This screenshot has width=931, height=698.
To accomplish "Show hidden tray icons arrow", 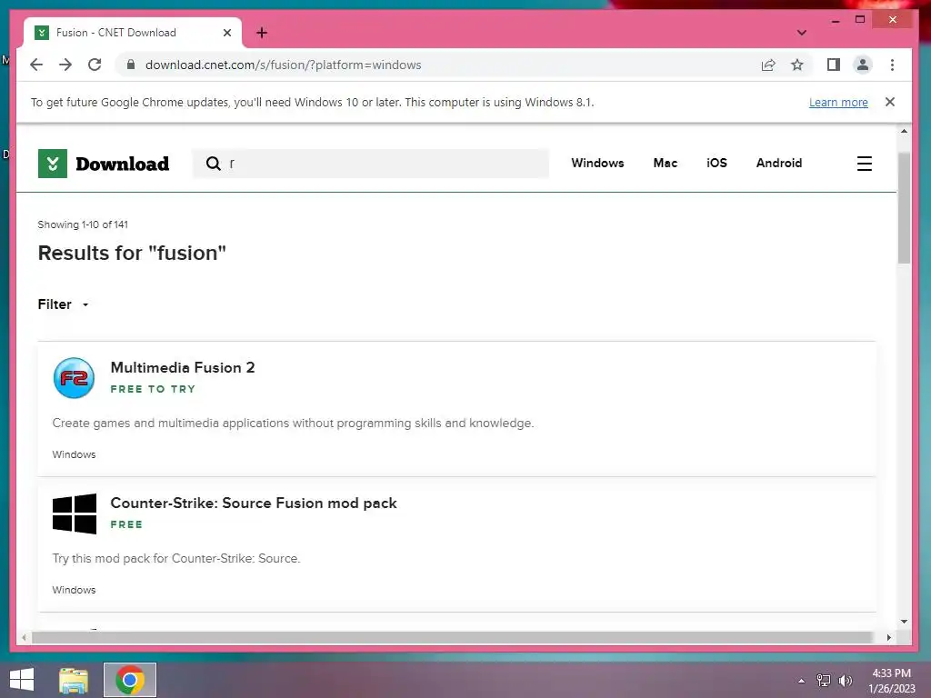I will pos(802,681).
